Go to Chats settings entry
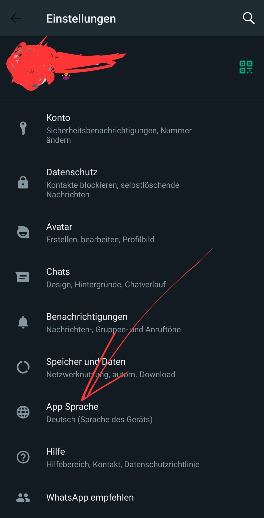 [132, 278]
